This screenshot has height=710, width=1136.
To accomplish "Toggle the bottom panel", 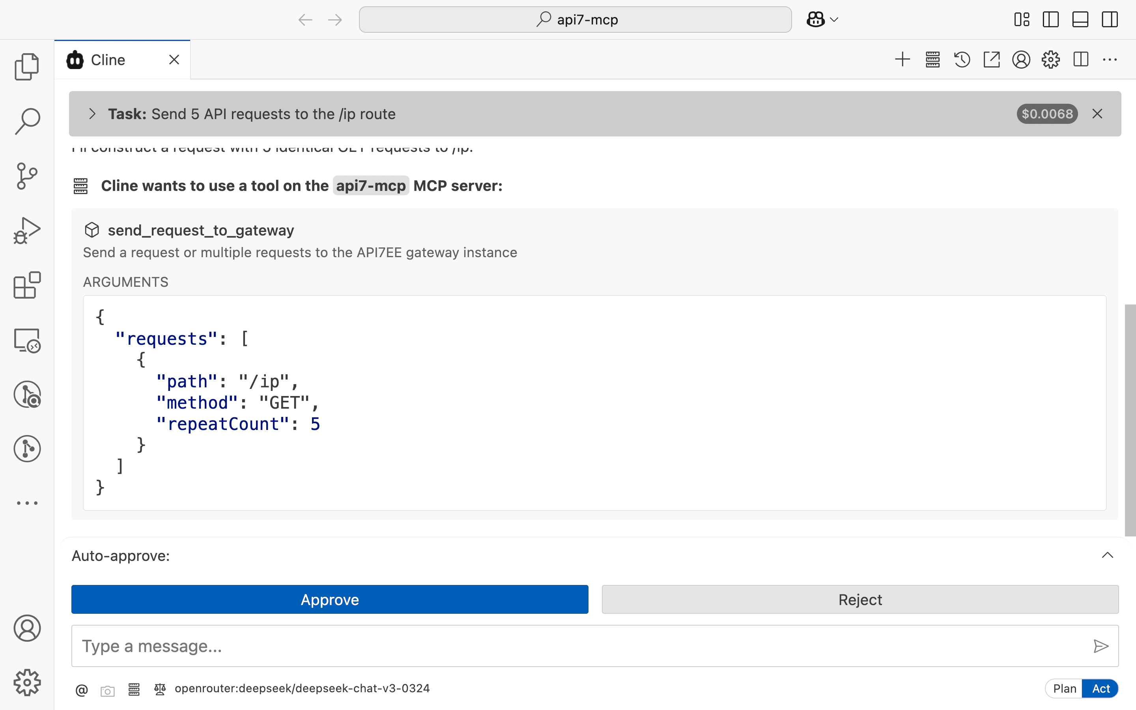I will [1080, 19].
